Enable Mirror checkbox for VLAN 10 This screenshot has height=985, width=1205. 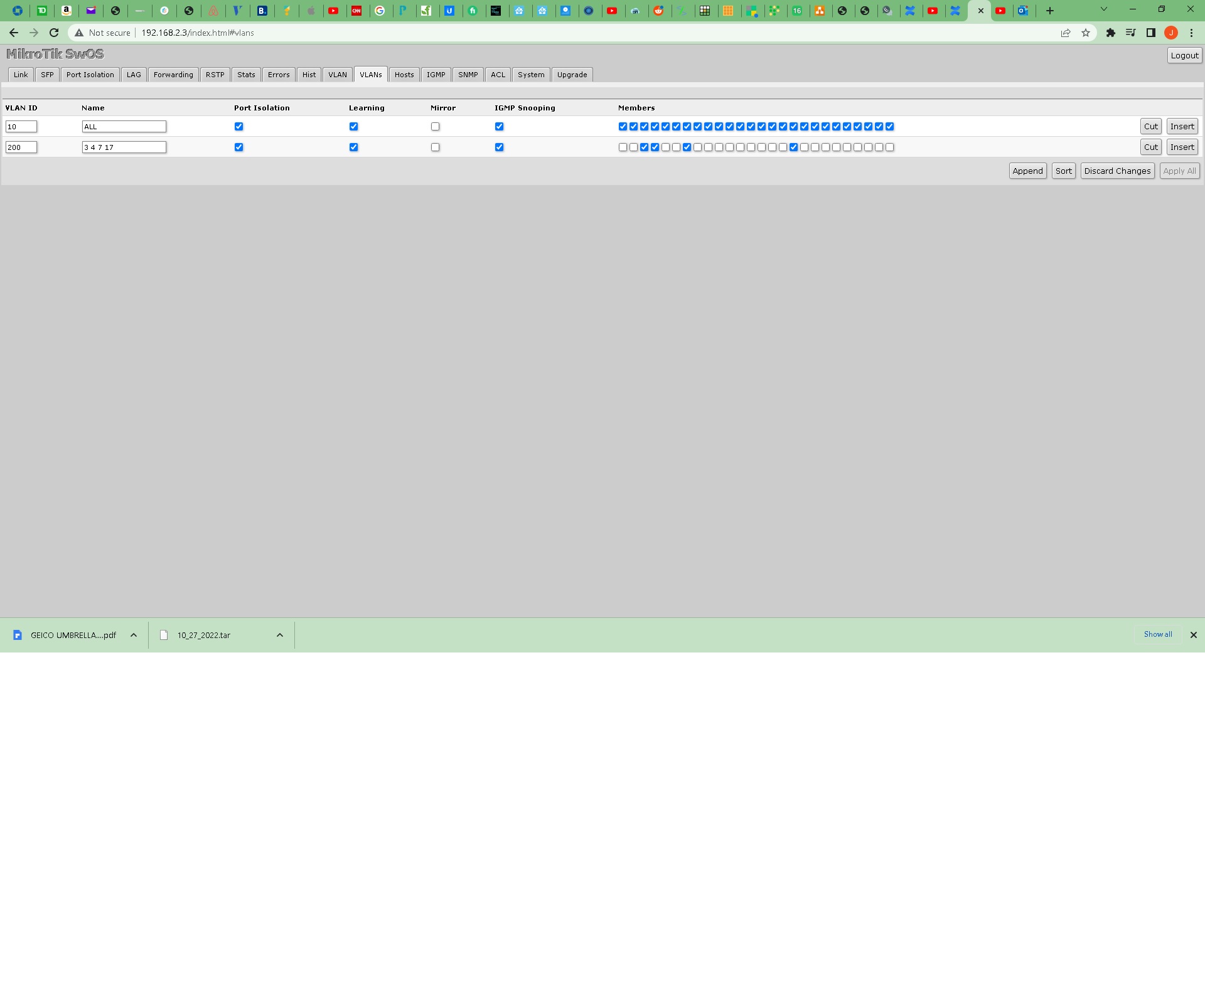[435, 127]
